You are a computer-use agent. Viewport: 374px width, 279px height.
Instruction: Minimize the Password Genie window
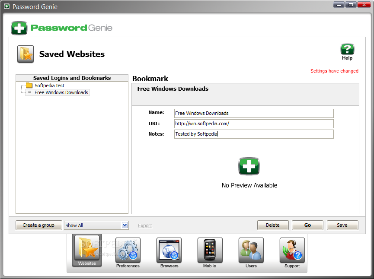coord(339,4)
